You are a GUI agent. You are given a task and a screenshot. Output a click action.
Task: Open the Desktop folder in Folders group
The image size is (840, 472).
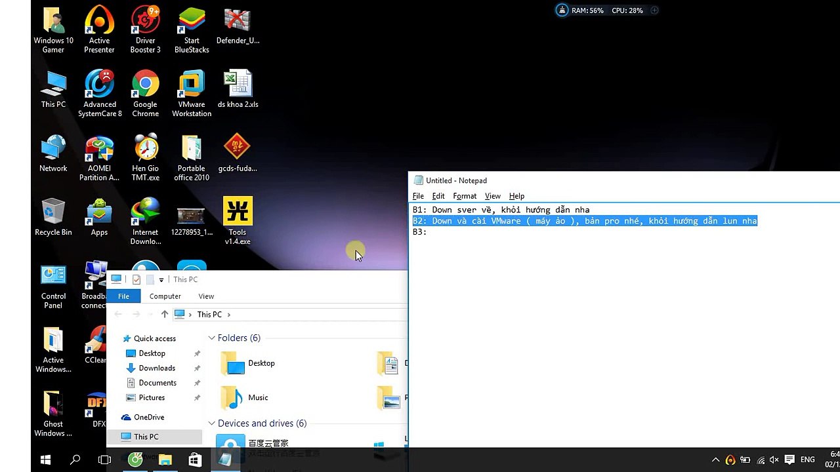pos(248,363)
